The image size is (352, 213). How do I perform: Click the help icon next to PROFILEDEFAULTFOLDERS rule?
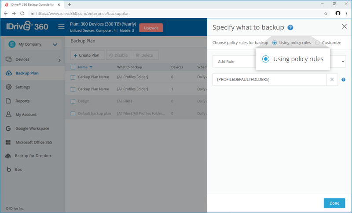coord(343,80)
